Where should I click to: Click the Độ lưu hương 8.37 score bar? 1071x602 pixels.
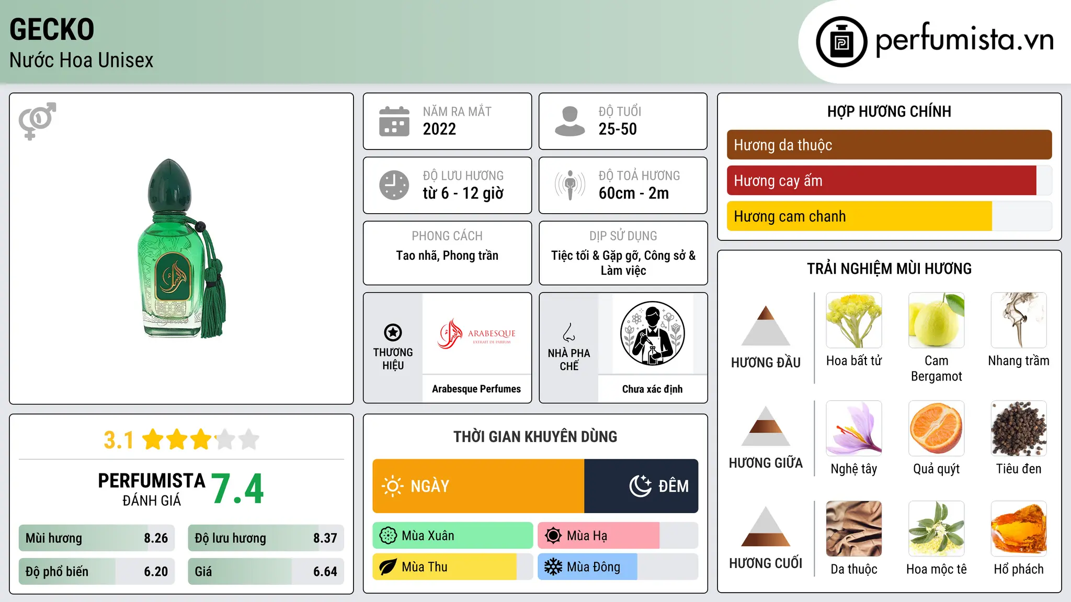[266, 538]
